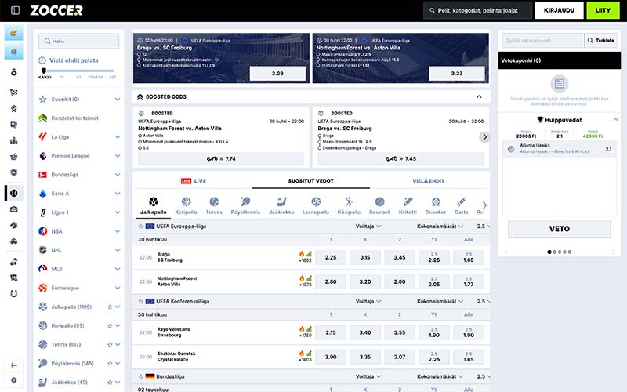Select the Jääkiekko sport icon tab
The height and width of the screenshot is (392, 627).
coord(281,206)
